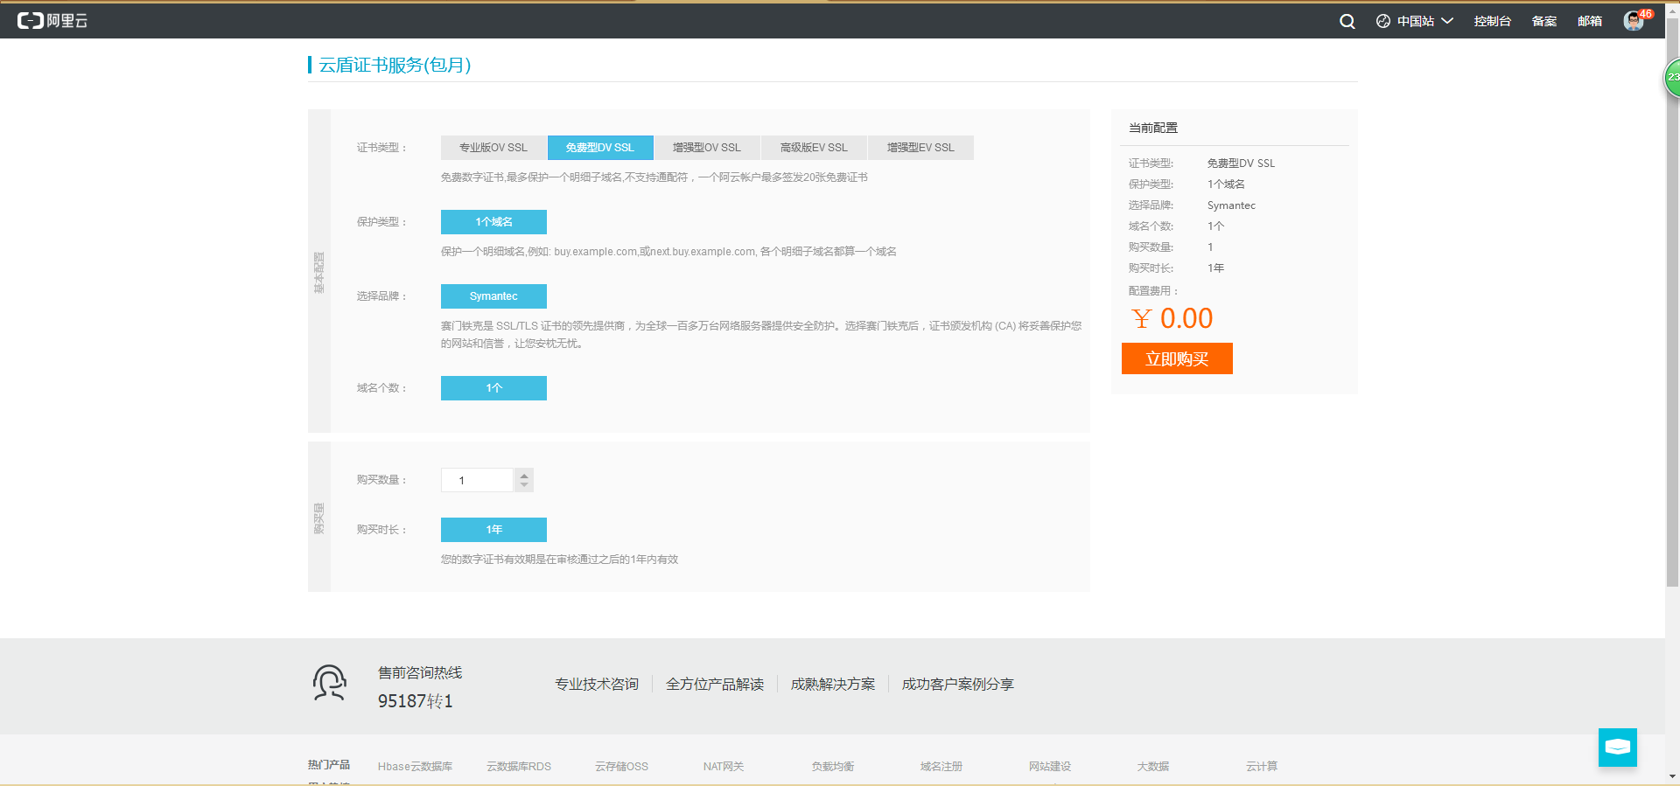Open the 控制台 console menu item
The width and height of the screenshot is (1680, 786).
1492,21
